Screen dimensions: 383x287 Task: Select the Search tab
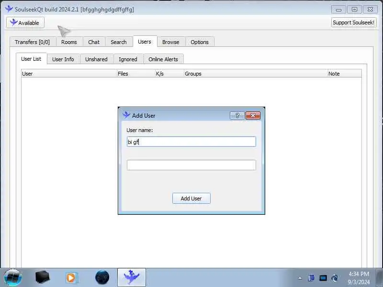coord(119,42)
